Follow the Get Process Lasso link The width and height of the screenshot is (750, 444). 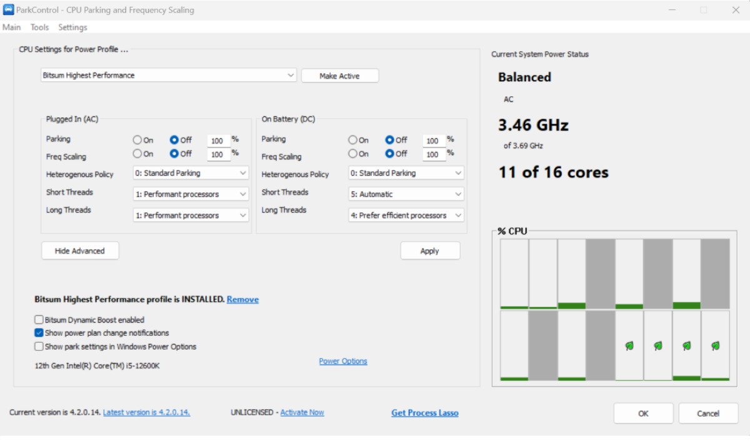[424, 413]
